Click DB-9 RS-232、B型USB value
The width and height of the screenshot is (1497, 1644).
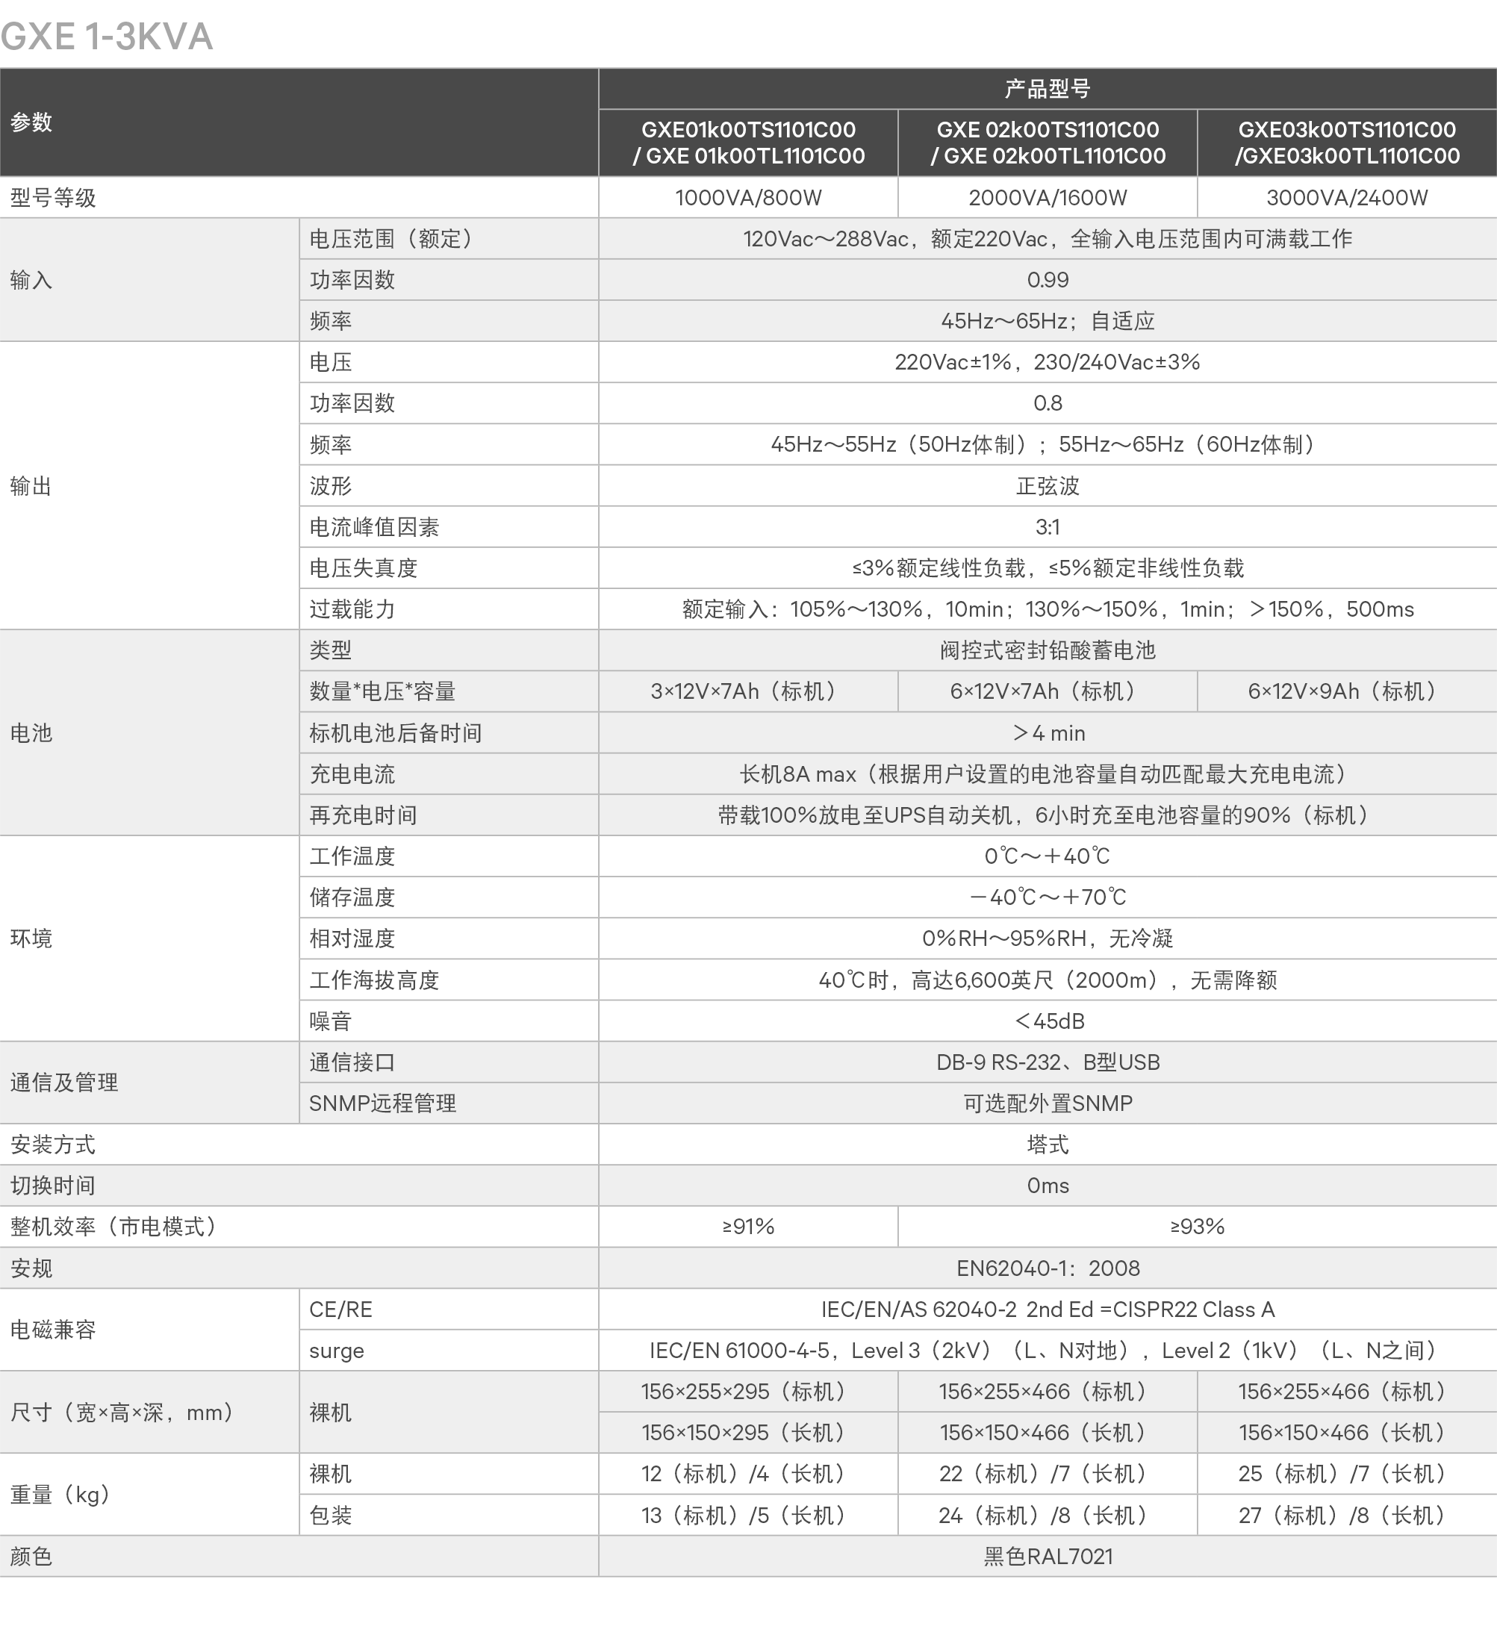pyautogui.click(x=1048, y=1062)
